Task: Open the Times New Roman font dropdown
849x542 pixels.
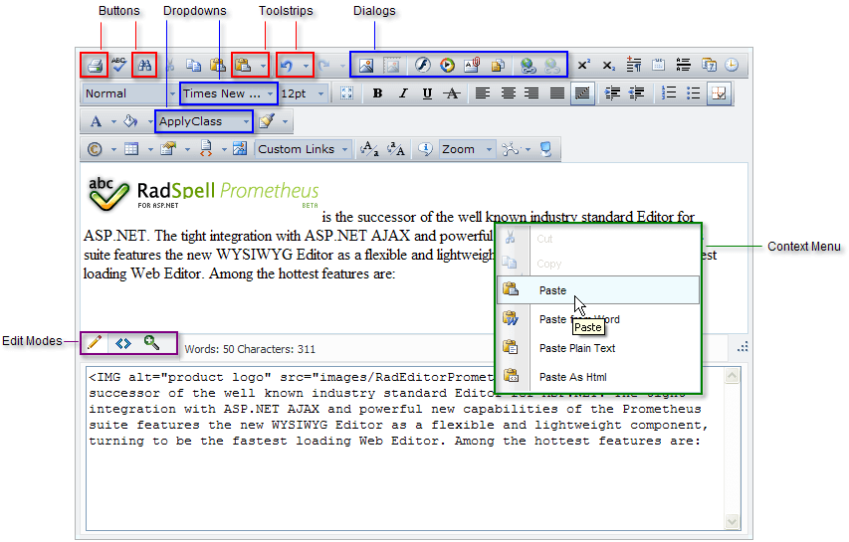Action: coord(228,93)
